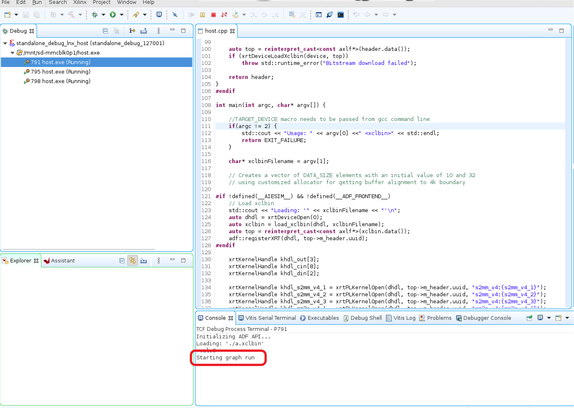Collapse the standalone_debug_lnx_host tree node
The width and height of the screenshot is (574, 408).
tap(5, 43)
